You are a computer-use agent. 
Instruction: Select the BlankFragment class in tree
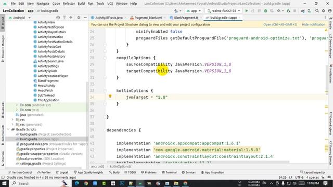point(48,81)
